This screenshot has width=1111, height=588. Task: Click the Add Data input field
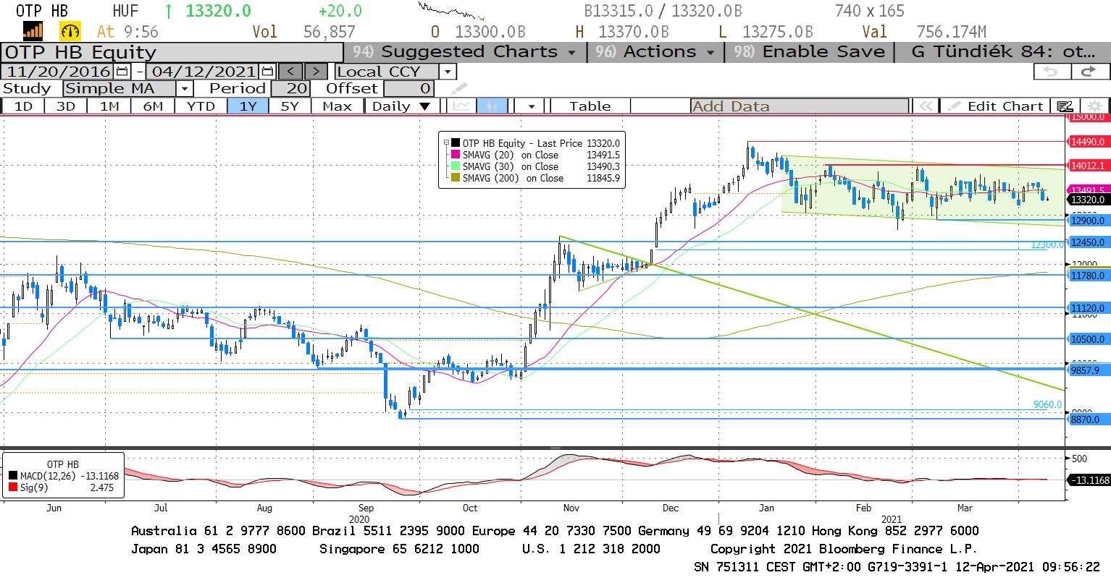click(x=800, y=106)
